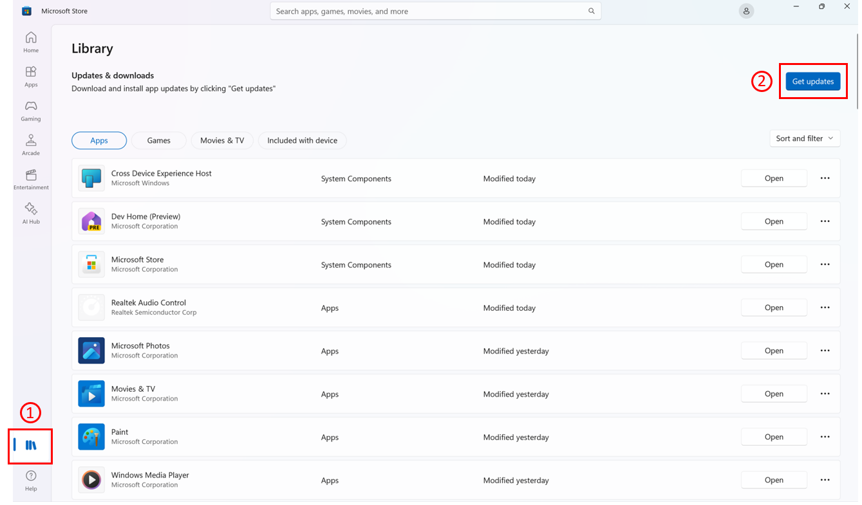Open Arcade from the sidebar
This screenshot has width=862, height=505.
coord(31,144)
